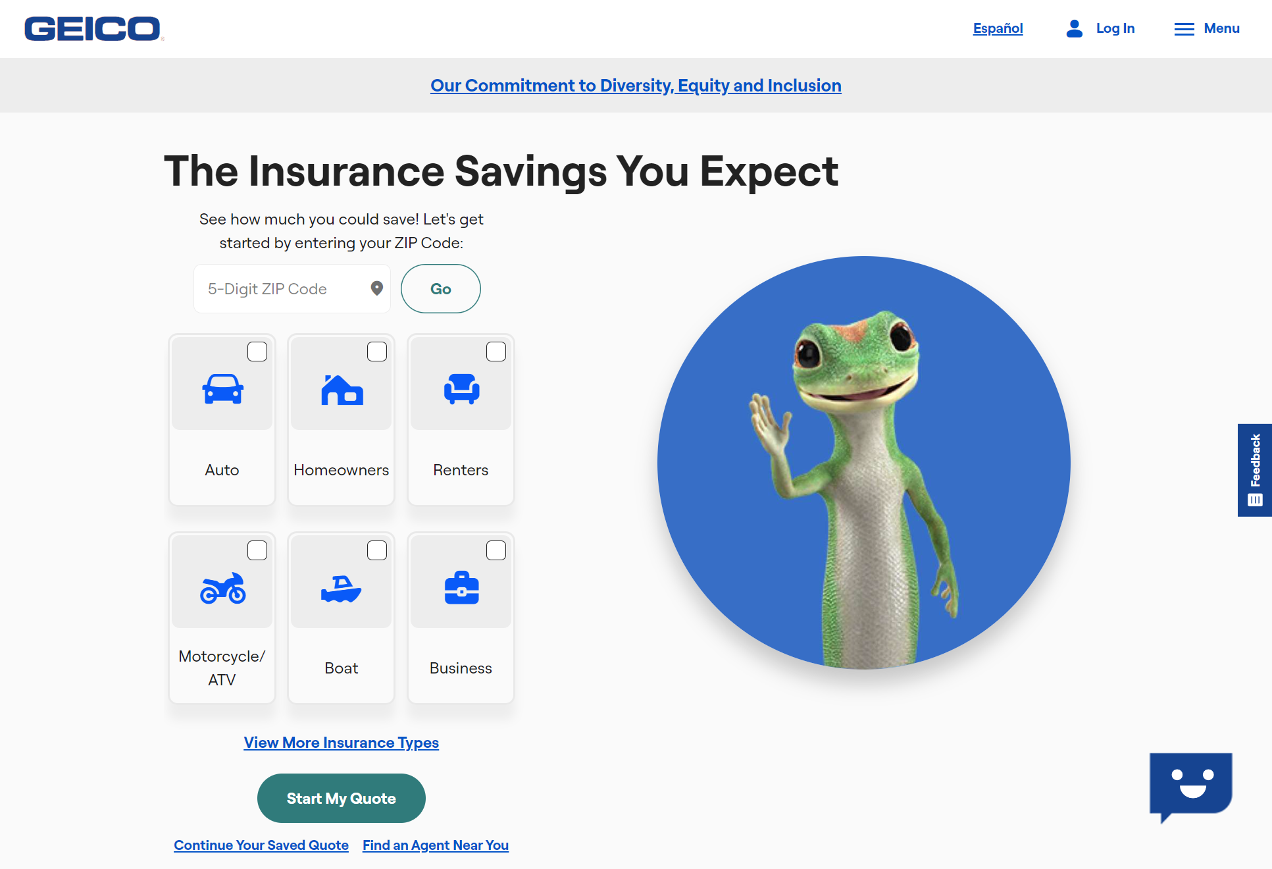Enable the Homeowners insurance checkbox
This screenshot has height=869, width=1272.
[x=376, y=351]
